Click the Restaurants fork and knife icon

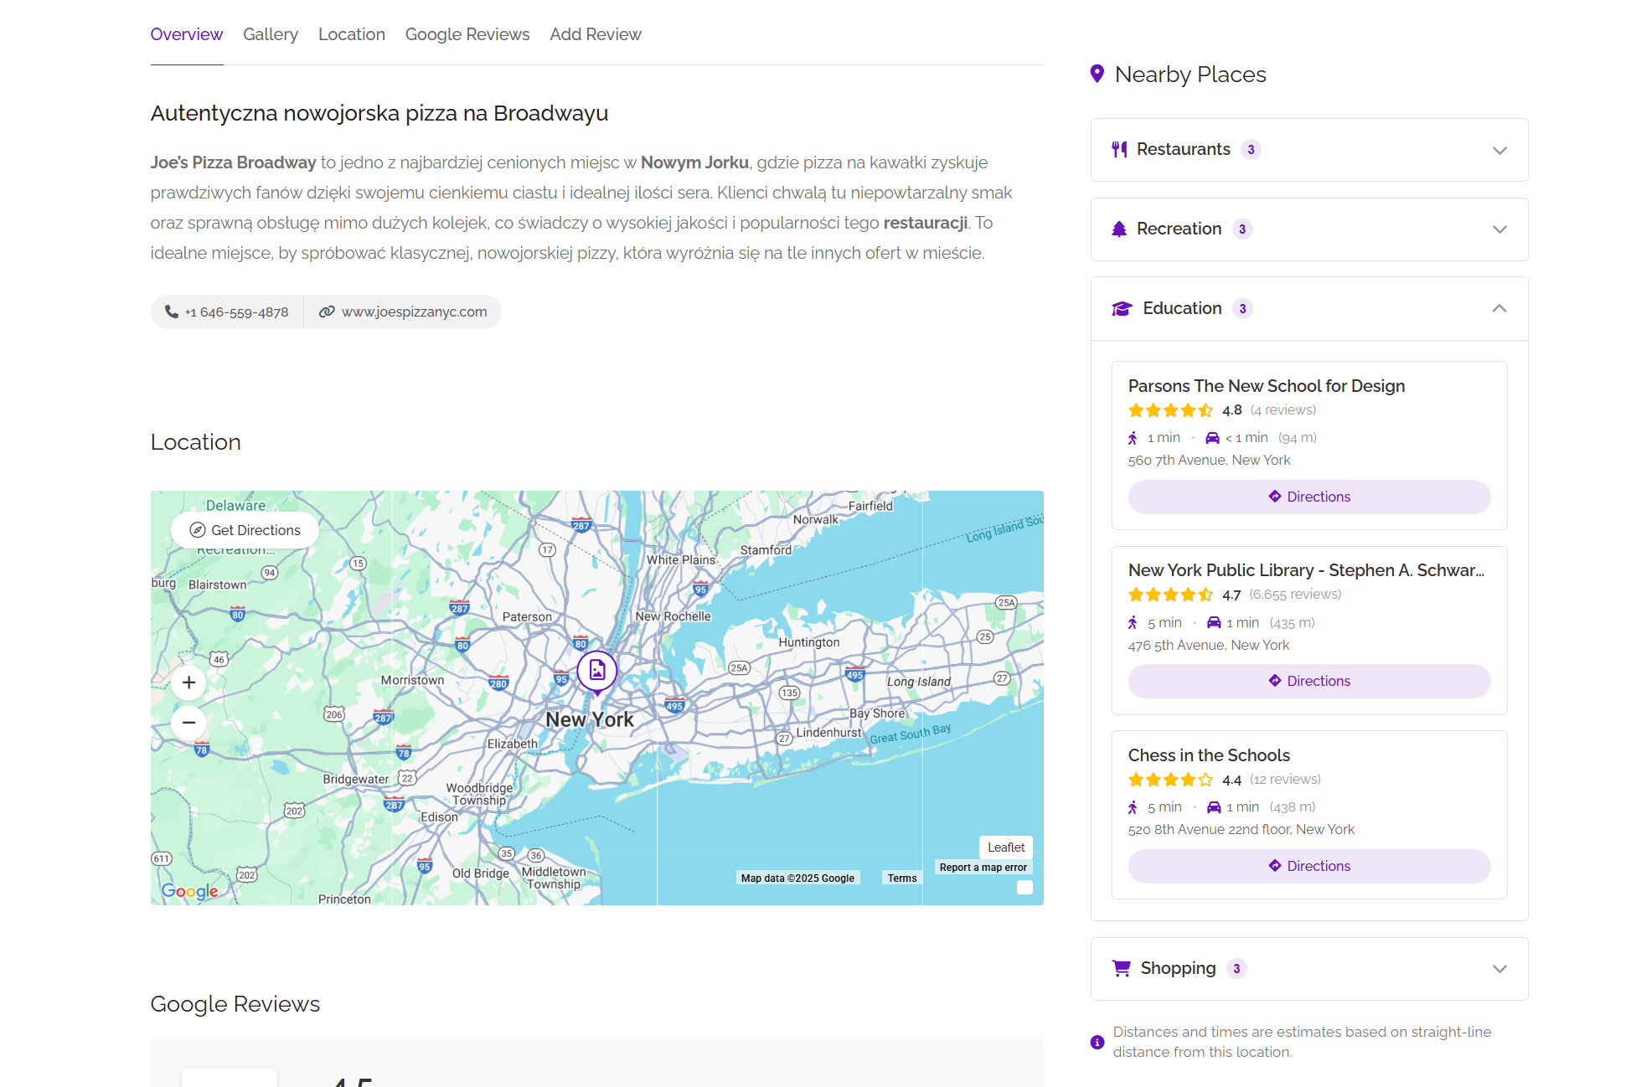tap(1119, 150)
